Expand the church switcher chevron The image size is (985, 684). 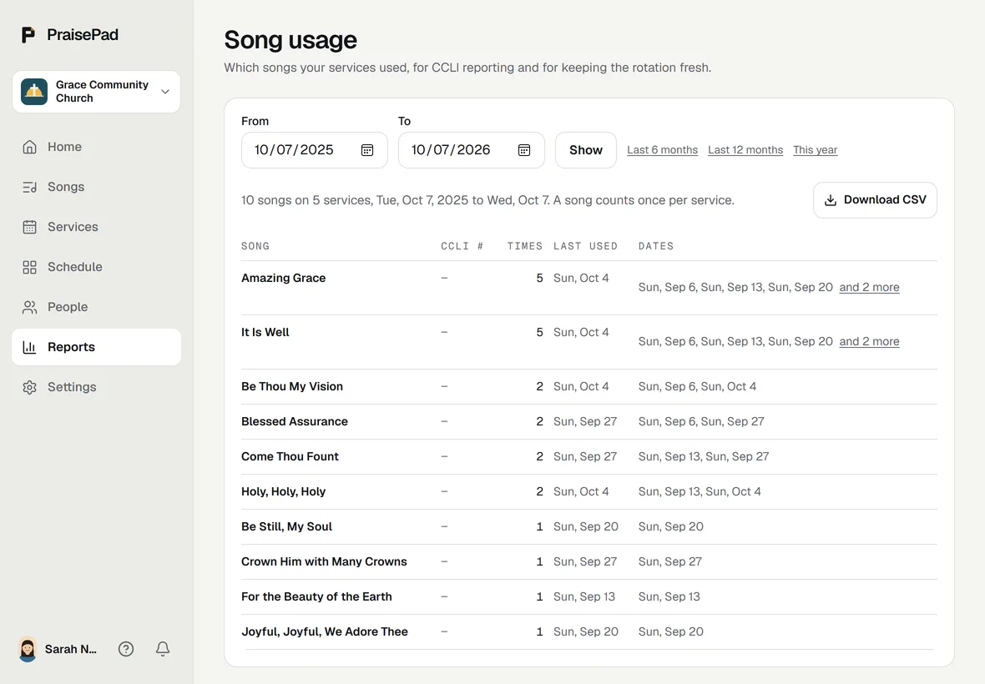coord(165,92)
